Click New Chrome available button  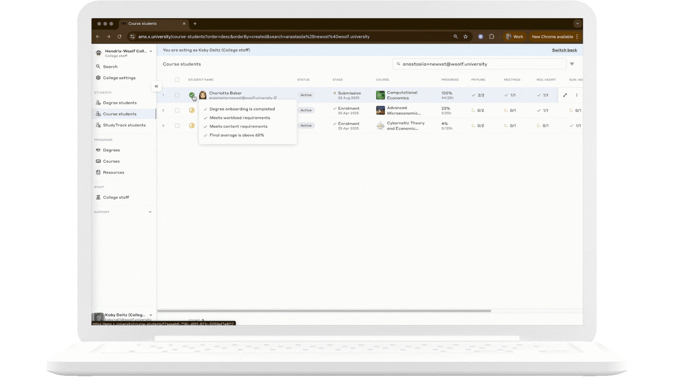pos(552,36)
